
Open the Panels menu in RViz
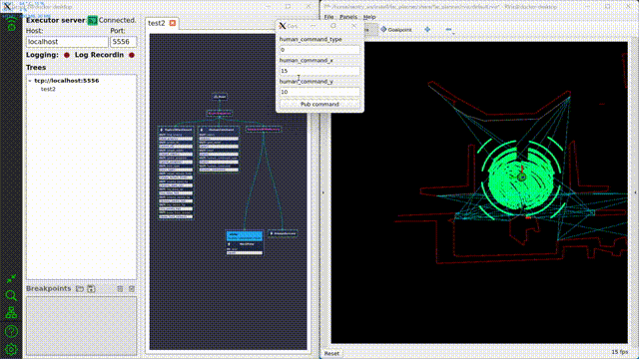pyautogui.click(x=348, y=17)
